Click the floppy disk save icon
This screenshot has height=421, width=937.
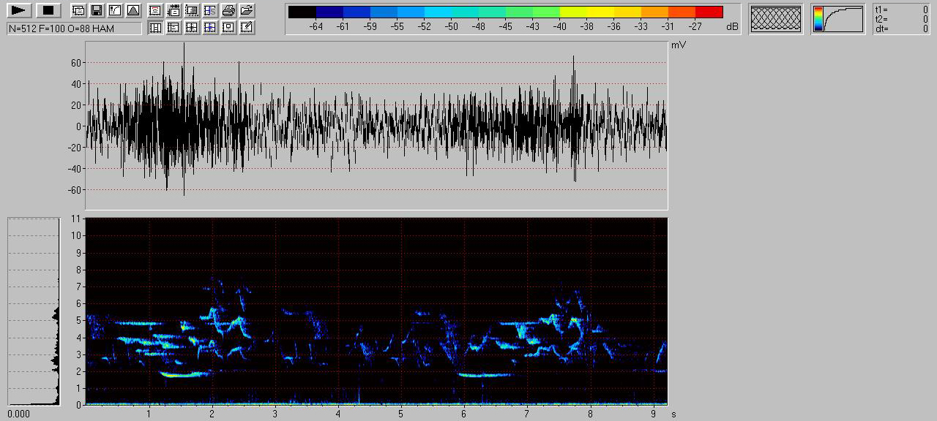point(96,10)
